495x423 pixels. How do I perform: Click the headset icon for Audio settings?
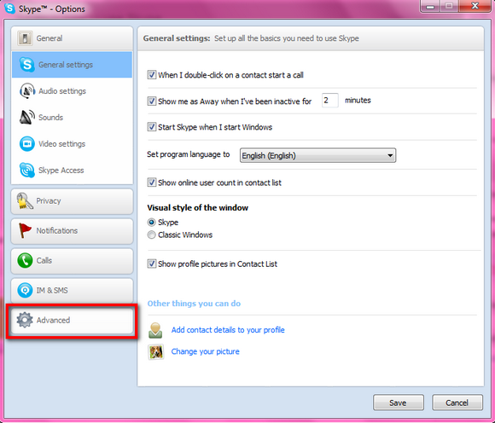coord(27,91)
